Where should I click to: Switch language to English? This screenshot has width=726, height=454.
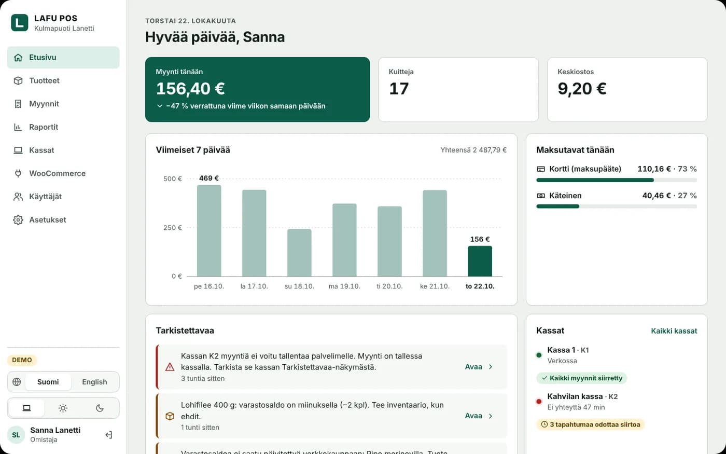click(94, 382)
